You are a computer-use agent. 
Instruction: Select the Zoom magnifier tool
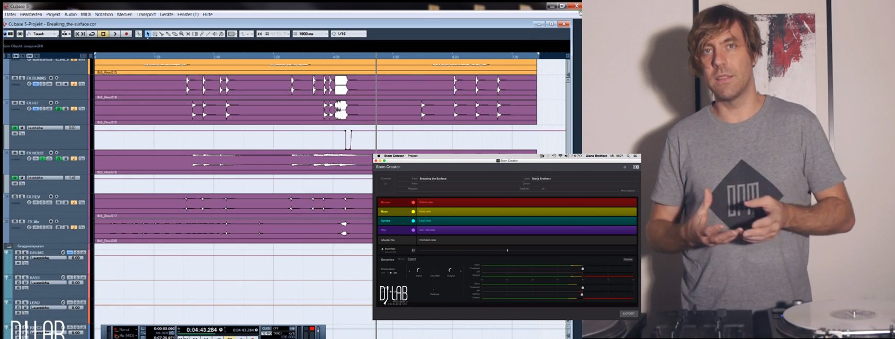coord(181,34)
